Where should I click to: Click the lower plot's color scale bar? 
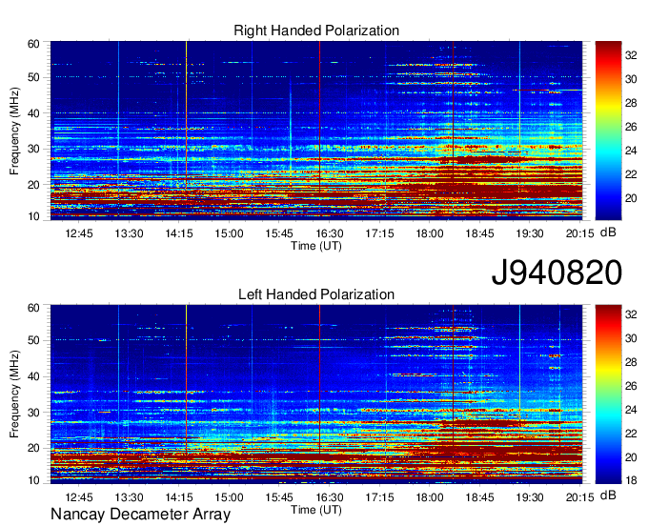[x=608, y=394]
